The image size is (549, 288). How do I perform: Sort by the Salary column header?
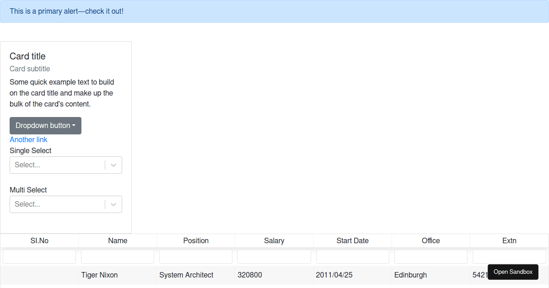pos(274,241)
